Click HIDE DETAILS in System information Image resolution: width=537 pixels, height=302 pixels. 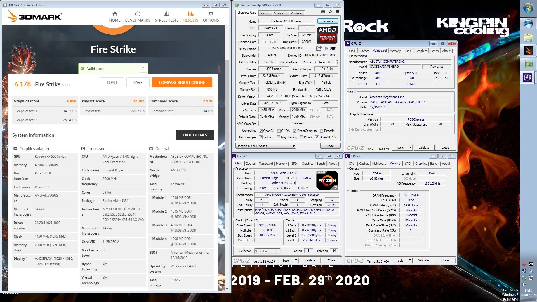click(x=195, y=135)
